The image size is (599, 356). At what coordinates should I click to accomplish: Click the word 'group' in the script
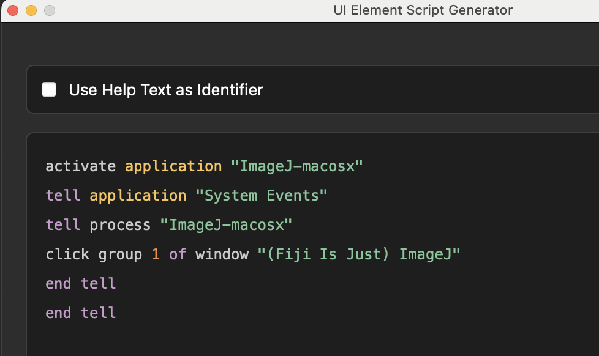[x=120, y=254]
